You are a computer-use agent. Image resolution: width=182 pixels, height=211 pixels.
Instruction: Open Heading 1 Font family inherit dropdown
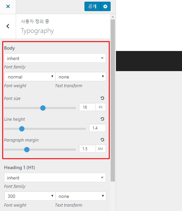tap(55, 178)
